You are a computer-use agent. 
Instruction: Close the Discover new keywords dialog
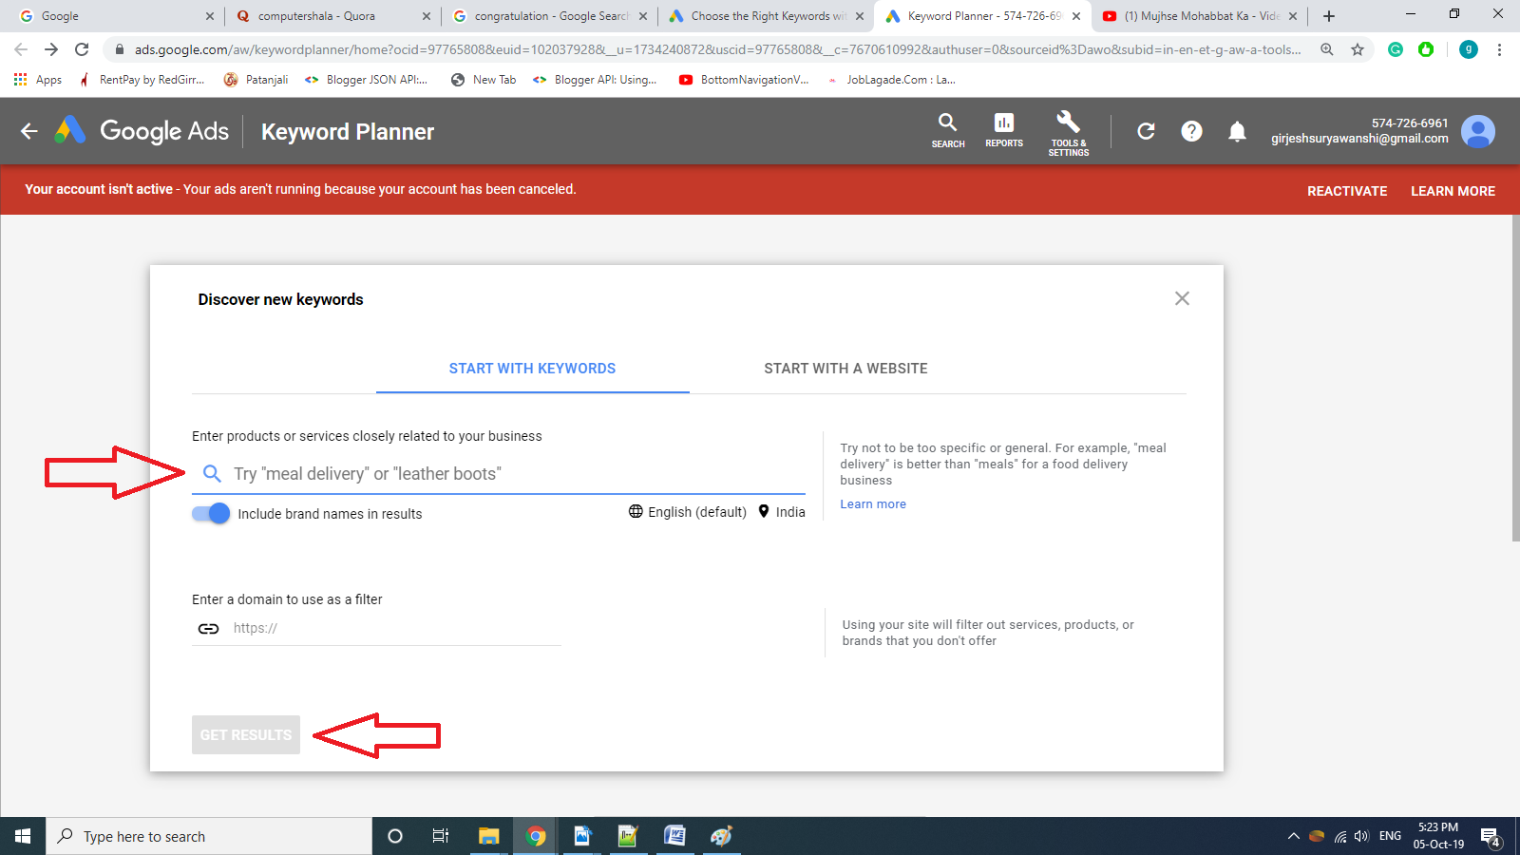[1182, 298]
